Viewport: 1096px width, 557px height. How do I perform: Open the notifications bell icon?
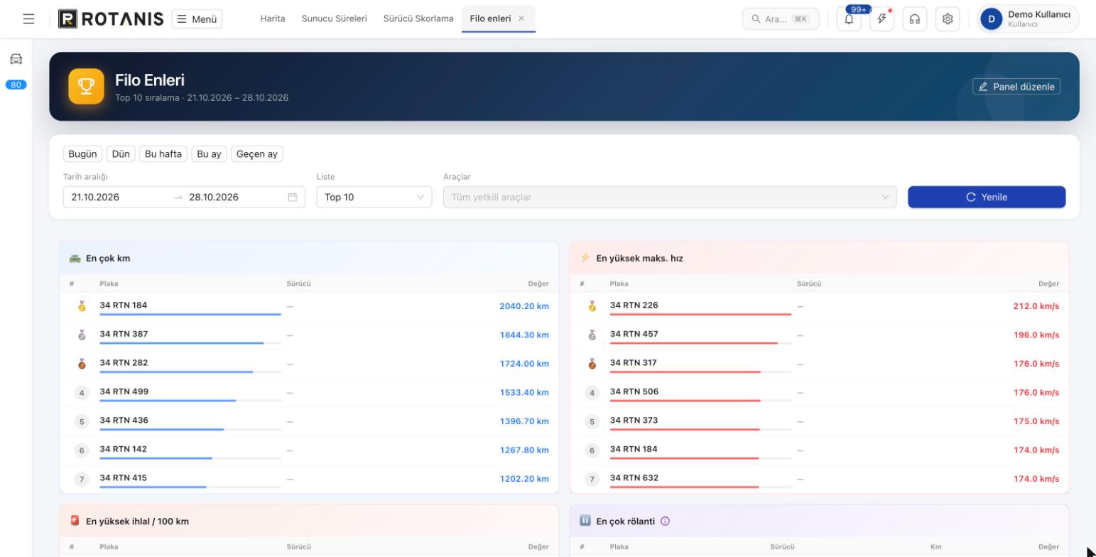[849, 19]
